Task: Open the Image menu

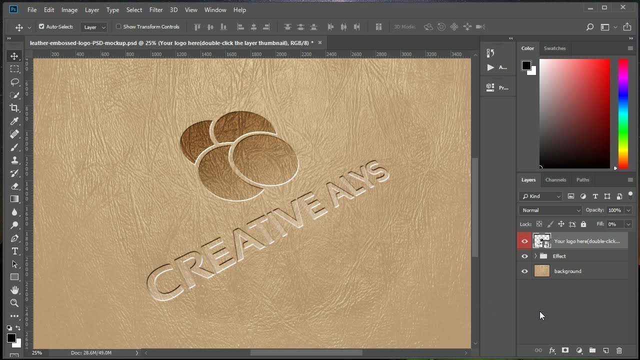Action: pos(69,9)
